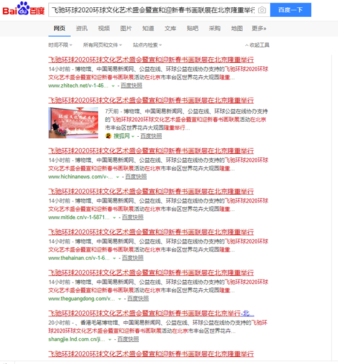Expand the 站点内检索 site search dropdown

click(147, 45)
